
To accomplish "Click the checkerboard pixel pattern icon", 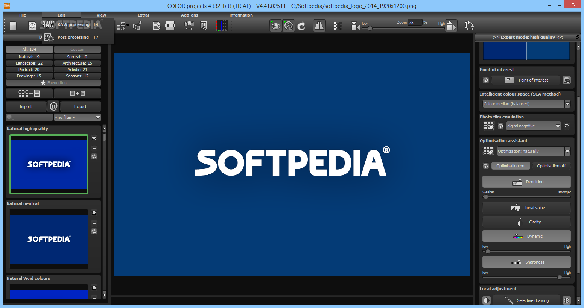I will tap(338, 26).
